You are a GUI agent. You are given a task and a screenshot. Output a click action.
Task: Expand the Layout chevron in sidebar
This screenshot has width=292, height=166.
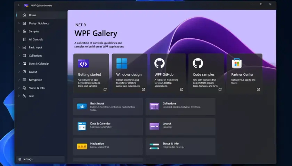coord(19,72)
